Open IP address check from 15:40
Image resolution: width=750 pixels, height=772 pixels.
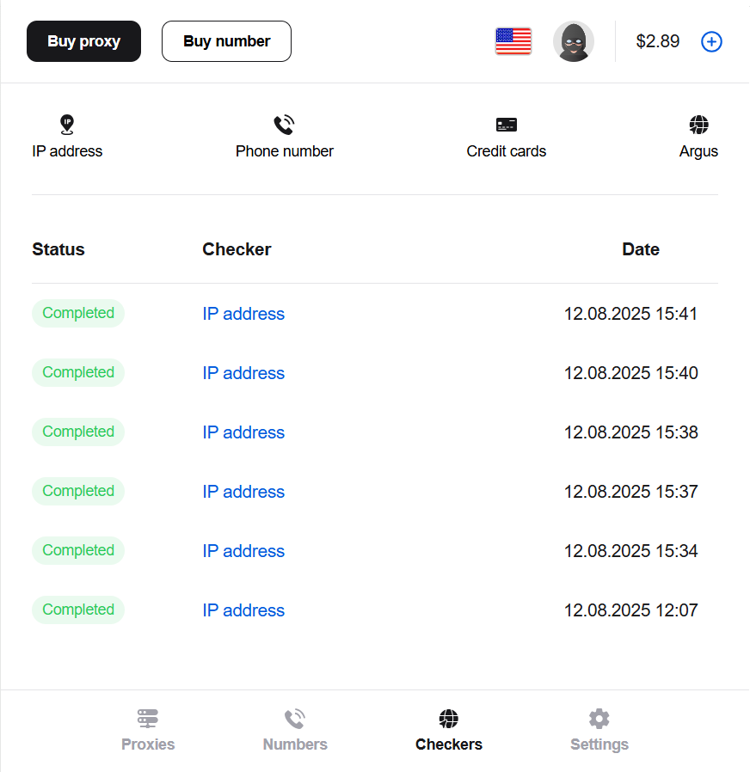coord(243,373)
